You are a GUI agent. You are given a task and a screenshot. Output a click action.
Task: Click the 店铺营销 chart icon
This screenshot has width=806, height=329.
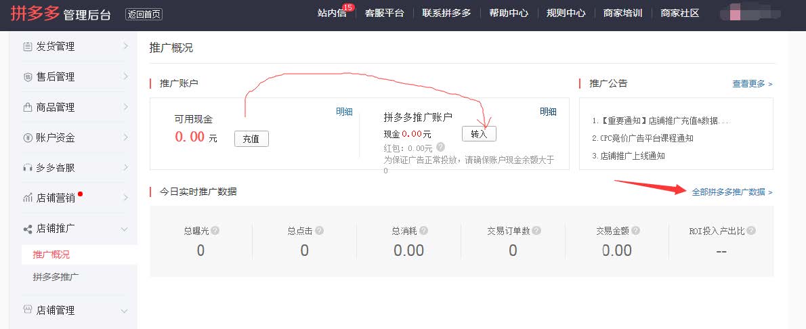pos(28,198)
